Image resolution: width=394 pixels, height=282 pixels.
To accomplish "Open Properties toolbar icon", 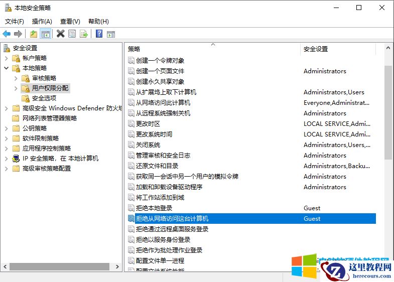I will (72, 34).
